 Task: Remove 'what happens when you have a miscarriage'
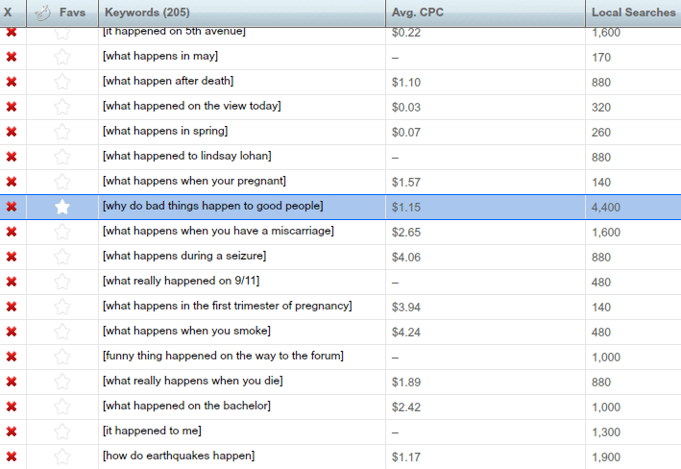coord(12,232)
